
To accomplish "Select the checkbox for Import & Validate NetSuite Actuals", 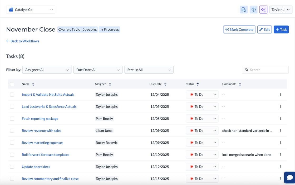I will 12,94.
